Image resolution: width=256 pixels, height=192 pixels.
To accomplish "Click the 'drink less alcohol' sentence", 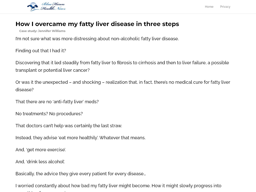I will 40,161.
